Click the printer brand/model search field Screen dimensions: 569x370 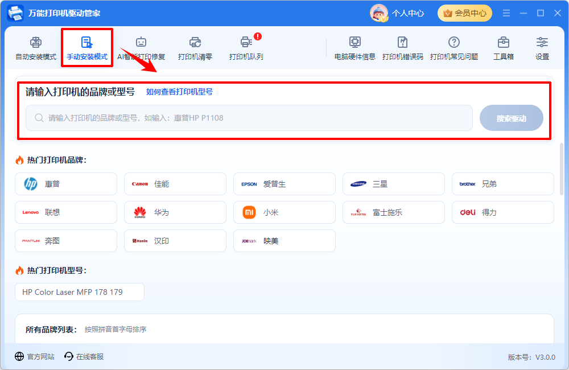coord(249,118)
